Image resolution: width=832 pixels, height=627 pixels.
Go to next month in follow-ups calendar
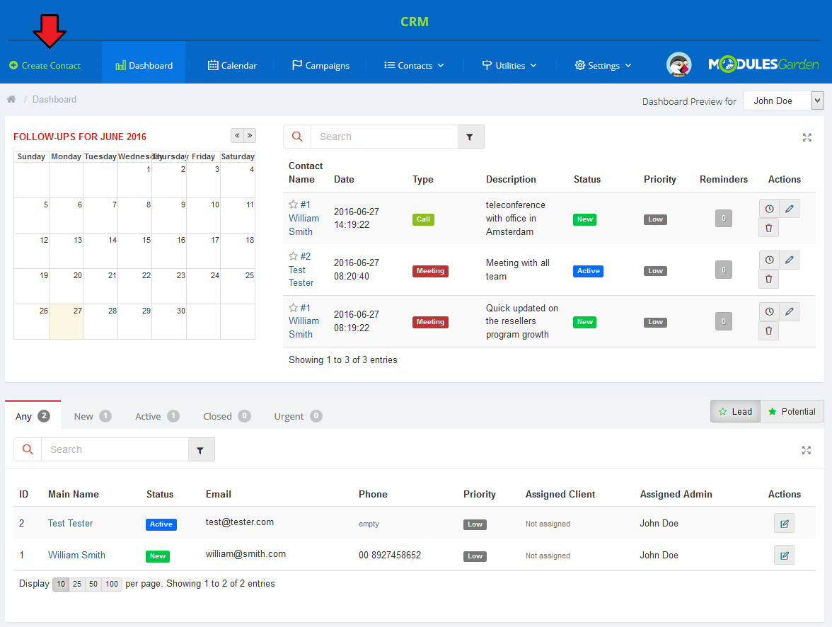click(250, 135)
